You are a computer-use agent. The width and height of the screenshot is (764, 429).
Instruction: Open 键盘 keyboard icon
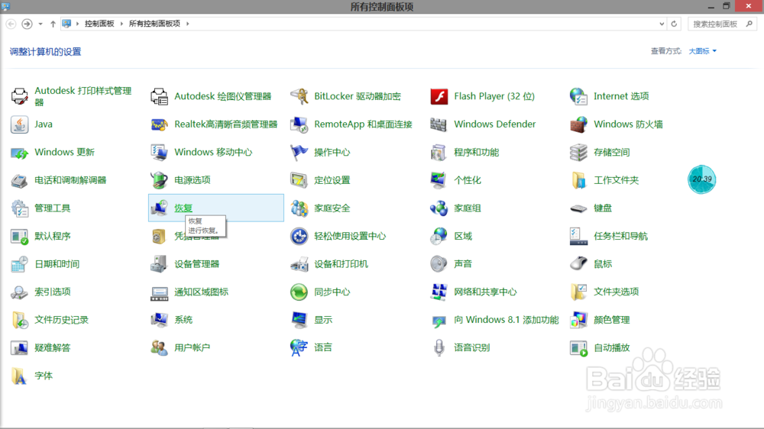578,208
